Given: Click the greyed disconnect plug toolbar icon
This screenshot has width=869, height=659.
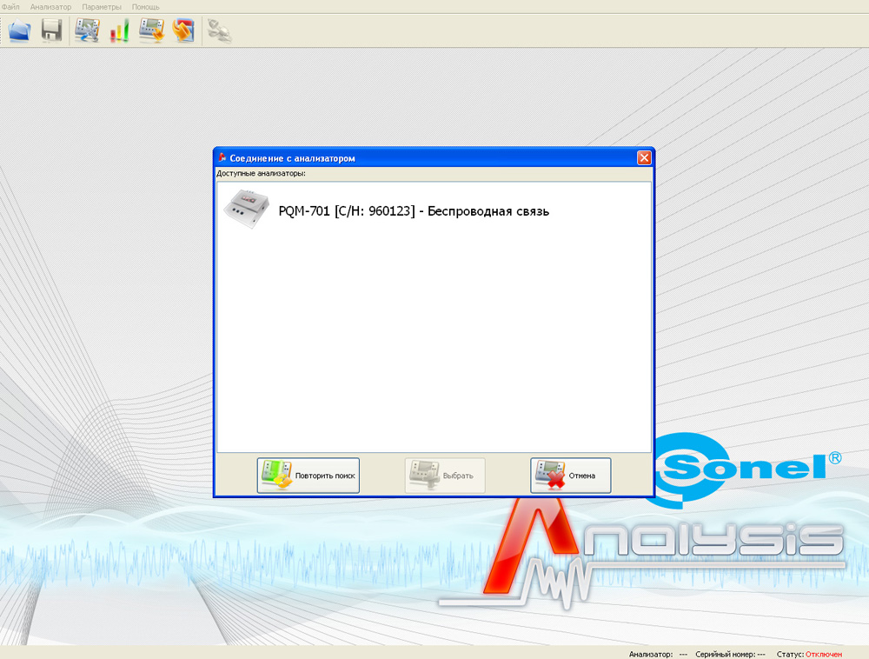Looking at the screenshot, I should pyautogui.click(x=220, y=30).
